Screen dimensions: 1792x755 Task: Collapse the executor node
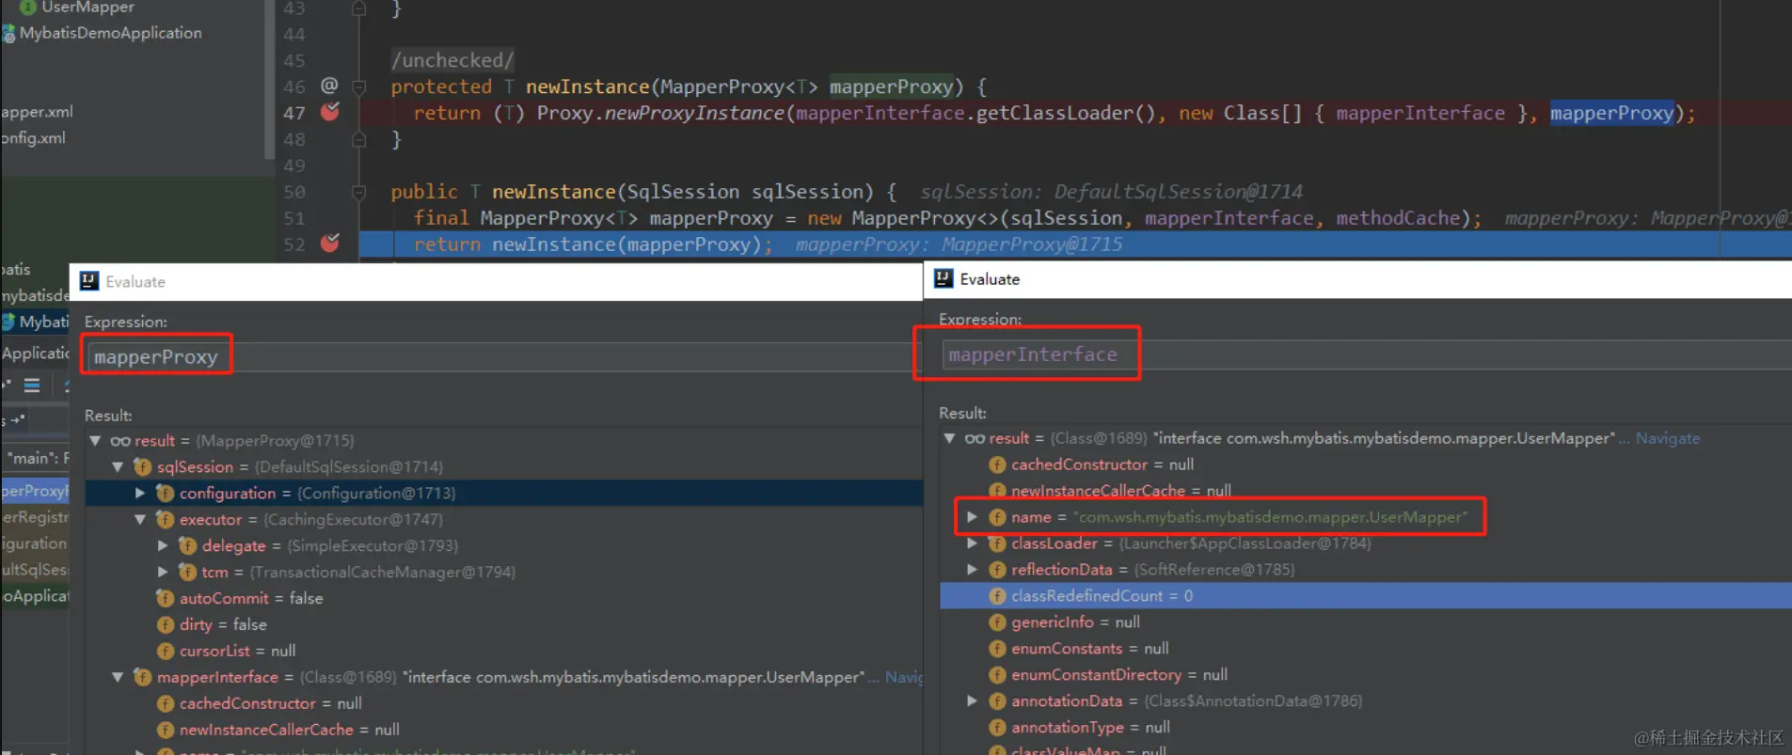point(140,519)
